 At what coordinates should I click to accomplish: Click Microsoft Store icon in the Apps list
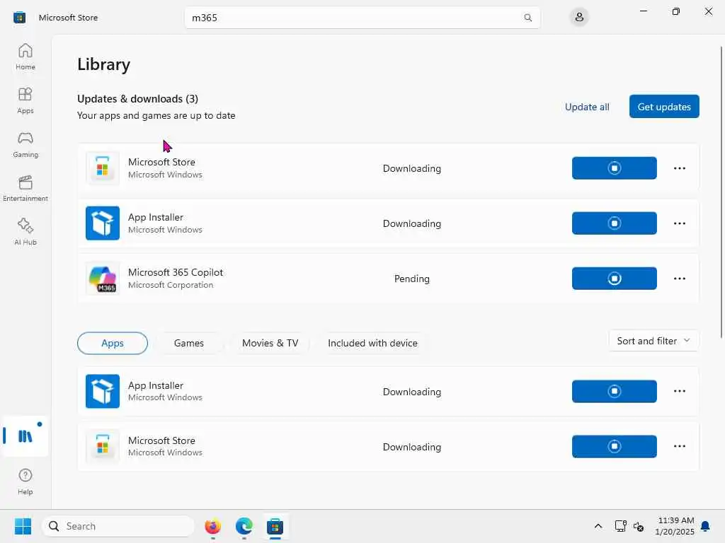pyautogui.click(x=103, y=447)
